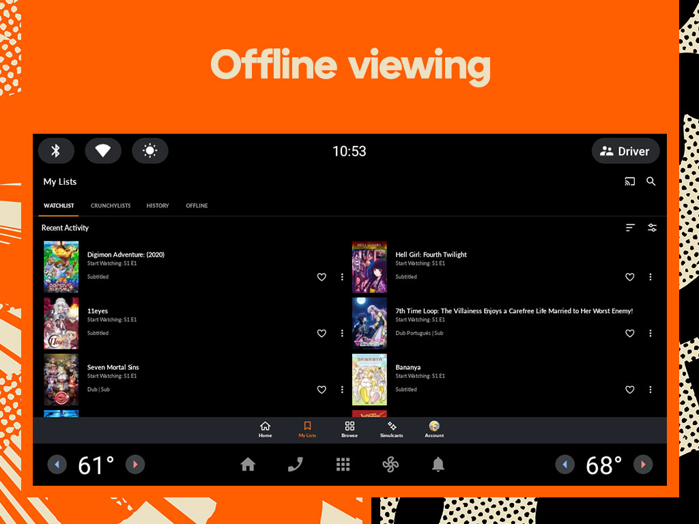Image resolution: width=699 pixels, height=524 pixels.
Task: Open the Bananya series thumbnail
Action: [369, 379]
